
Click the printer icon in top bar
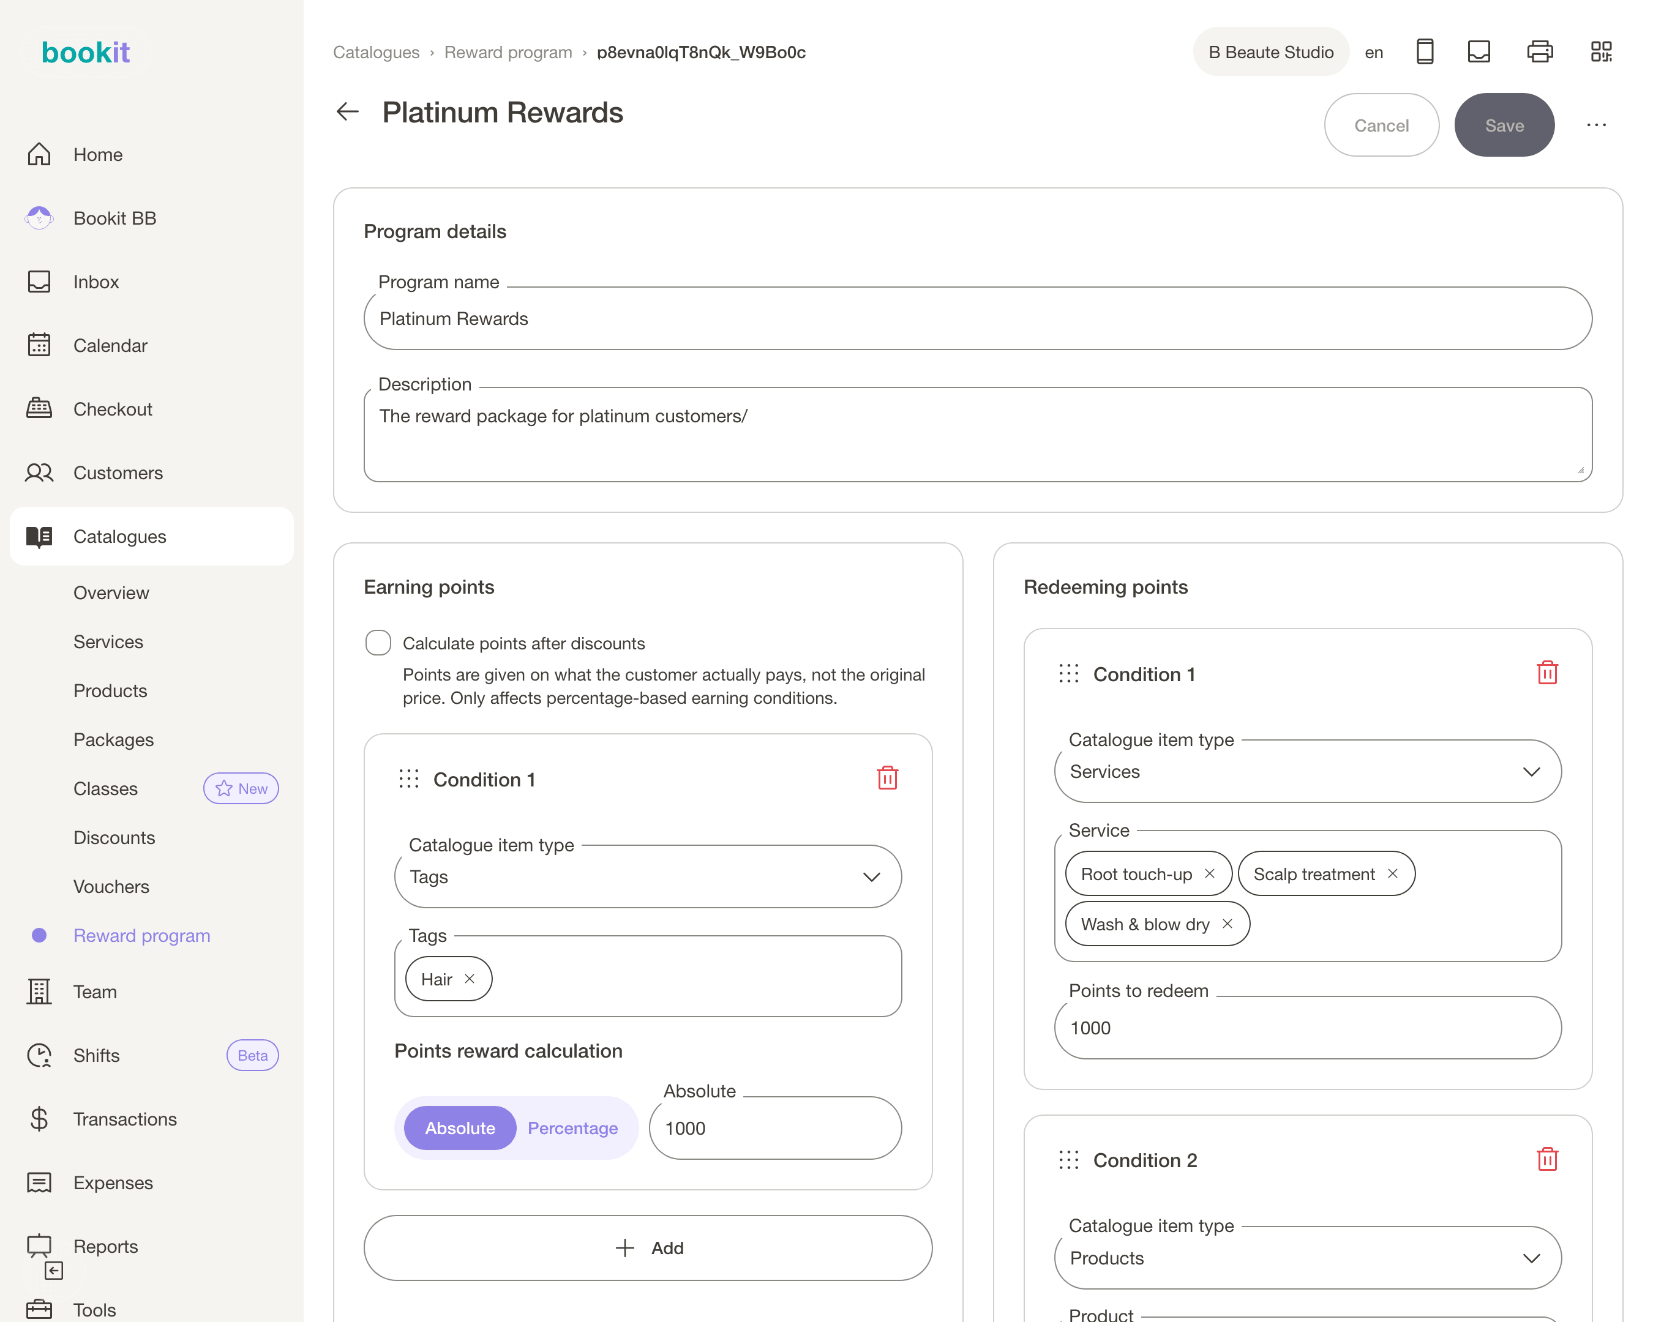click(1540, 52)
